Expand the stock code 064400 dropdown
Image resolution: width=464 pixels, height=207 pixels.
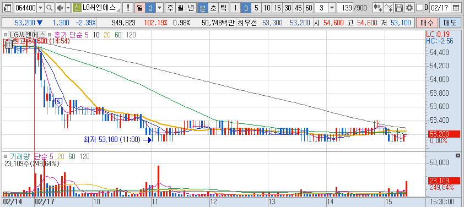pos(41,8)
